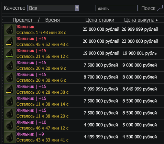
Task: Select lot with bid 4 499 999 рублей
Action: [83, 137]
